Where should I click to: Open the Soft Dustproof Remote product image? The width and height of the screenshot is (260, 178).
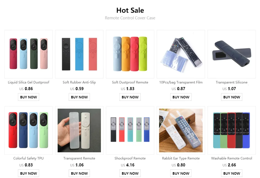point(130,54)
